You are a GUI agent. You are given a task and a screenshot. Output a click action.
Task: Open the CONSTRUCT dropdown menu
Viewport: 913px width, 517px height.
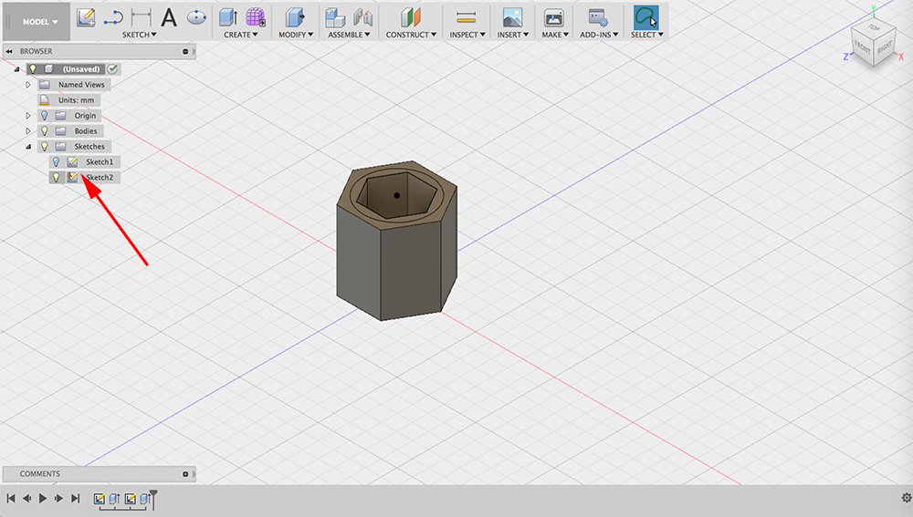411,35
